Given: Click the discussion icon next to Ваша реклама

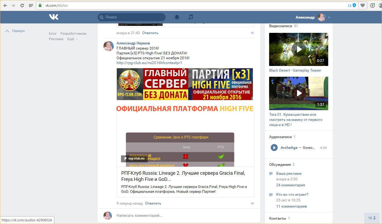Looking at the screenshot, I should pyautogui.click(x=271, y=174).
